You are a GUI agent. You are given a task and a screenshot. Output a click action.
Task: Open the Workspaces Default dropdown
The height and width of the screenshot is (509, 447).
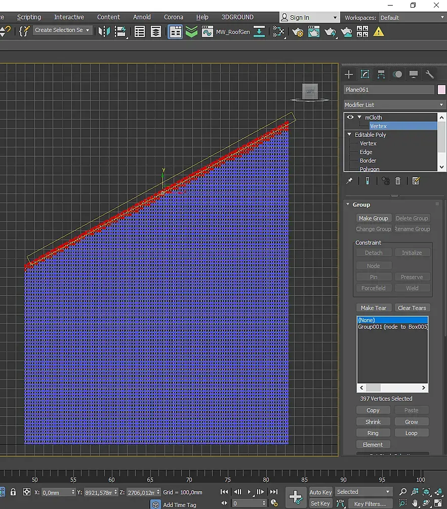[412, 18]
